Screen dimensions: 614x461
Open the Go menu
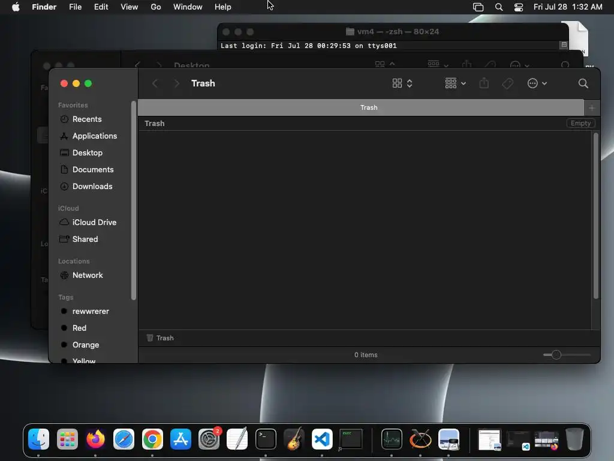(156, 7)
